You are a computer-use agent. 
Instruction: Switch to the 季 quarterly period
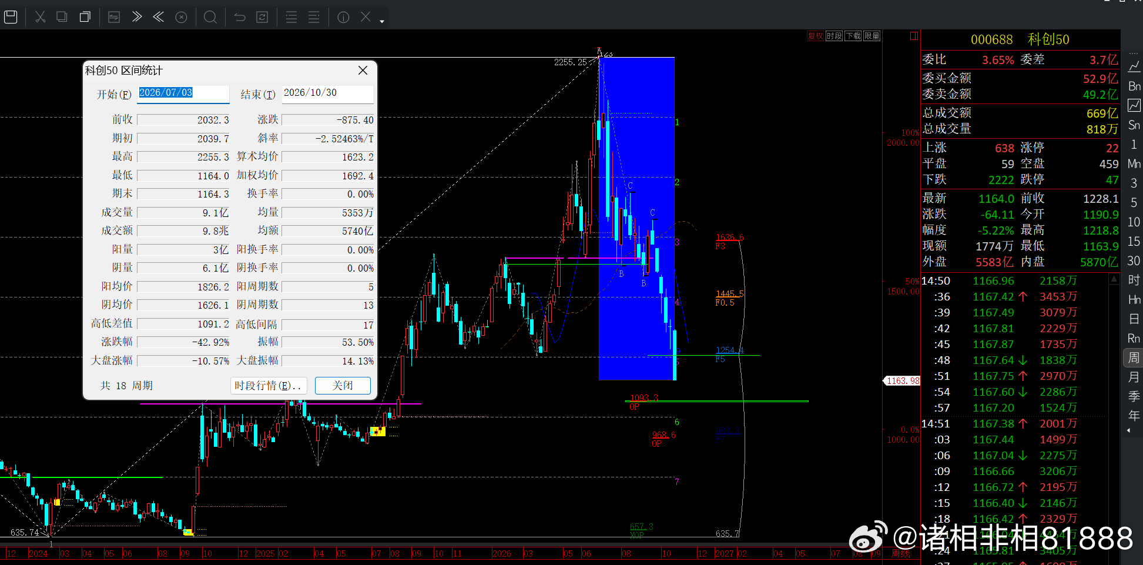click(1134, 396)
